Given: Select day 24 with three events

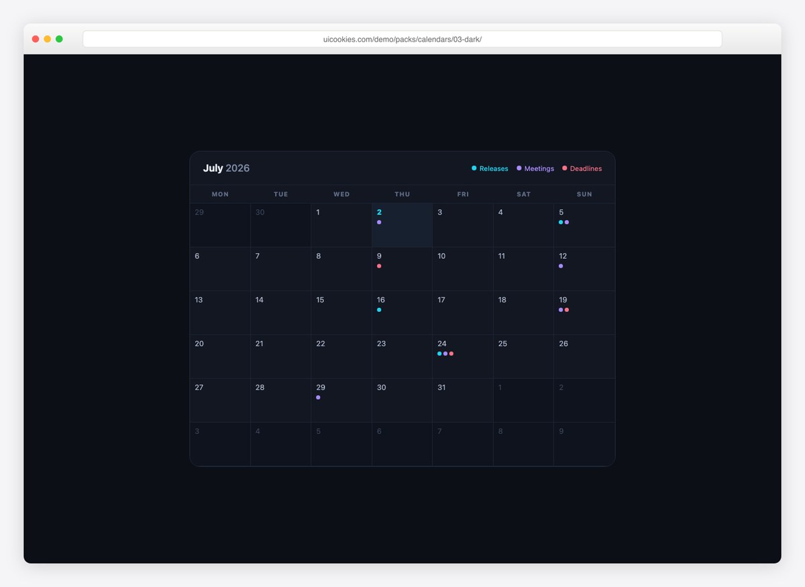Looking at the screenshot, I should (x=463, y=356).
